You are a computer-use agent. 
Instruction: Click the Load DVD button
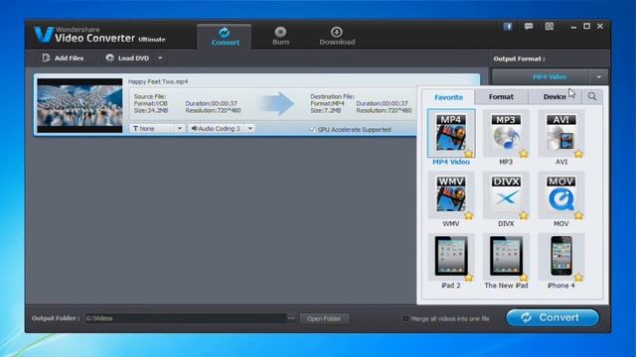pos(128,59)
